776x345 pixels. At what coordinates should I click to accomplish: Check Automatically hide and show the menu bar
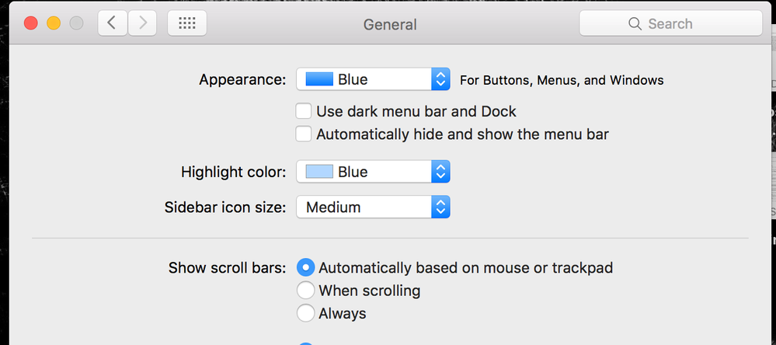[304, 134]
